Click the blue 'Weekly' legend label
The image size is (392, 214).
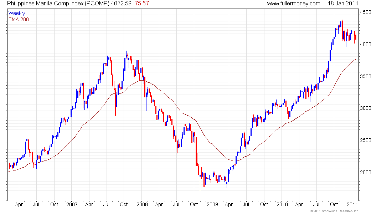tap(17, 14)
